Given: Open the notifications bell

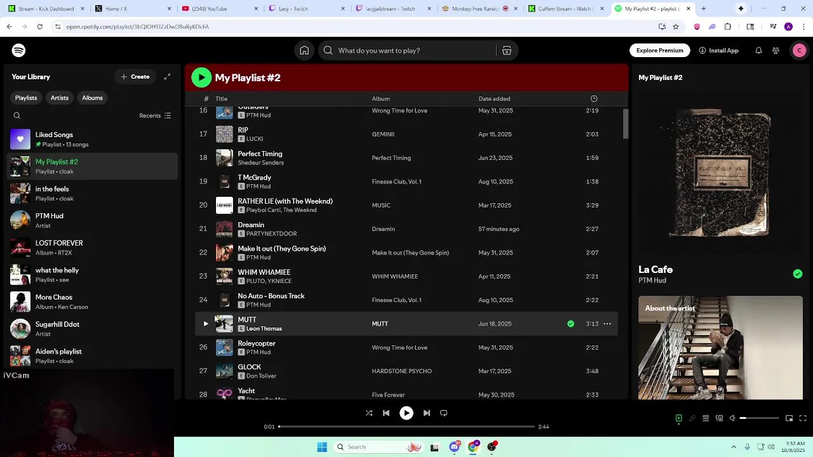Looking at the screenshot, I should pos(758,50).
